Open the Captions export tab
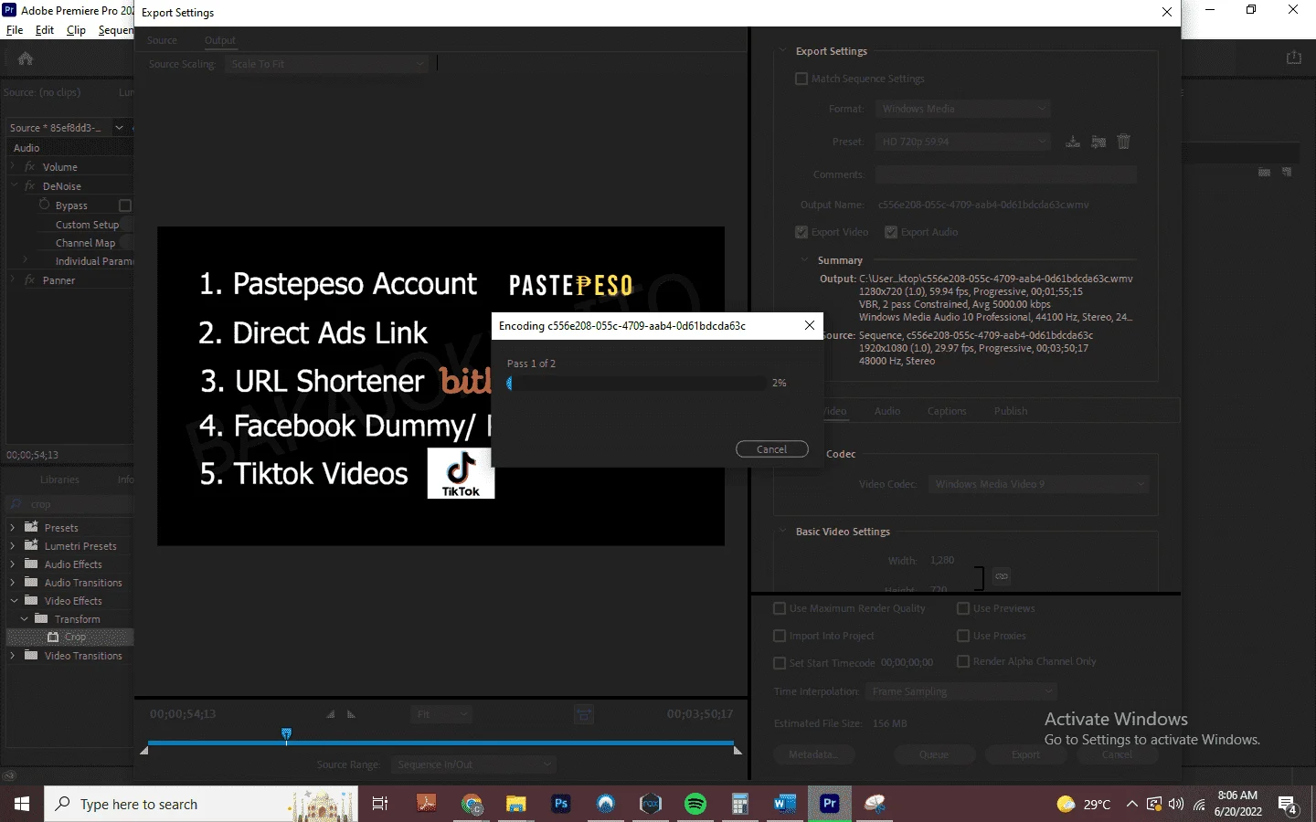 pyautogui.click(x=947, y=411)
